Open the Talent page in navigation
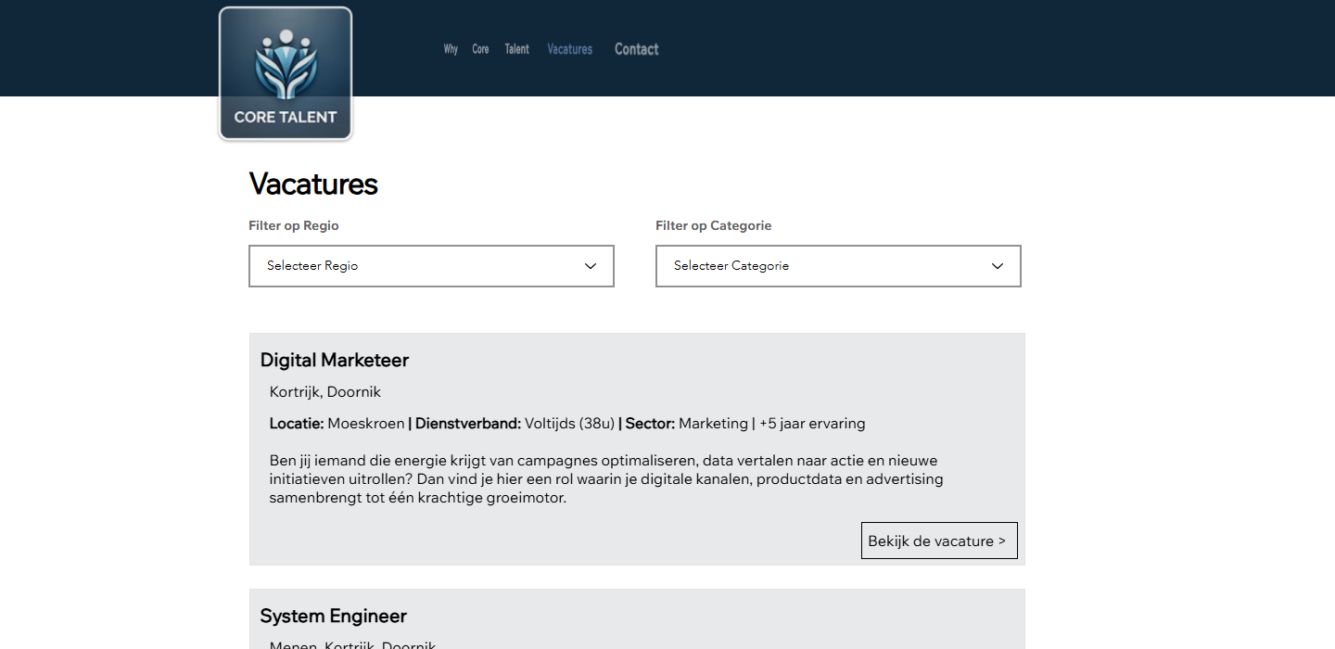Viewport: 1335px width, 649px height. (x=517, y=49)
